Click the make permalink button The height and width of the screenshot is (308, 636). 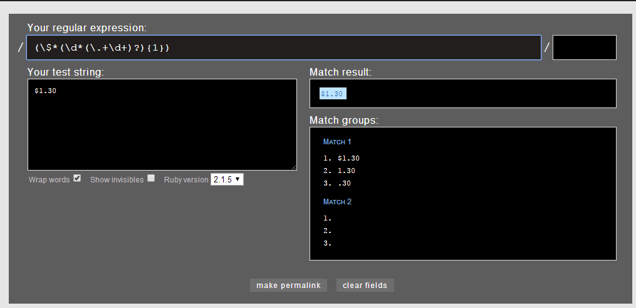pyautogui.click(x=288, y=286)
